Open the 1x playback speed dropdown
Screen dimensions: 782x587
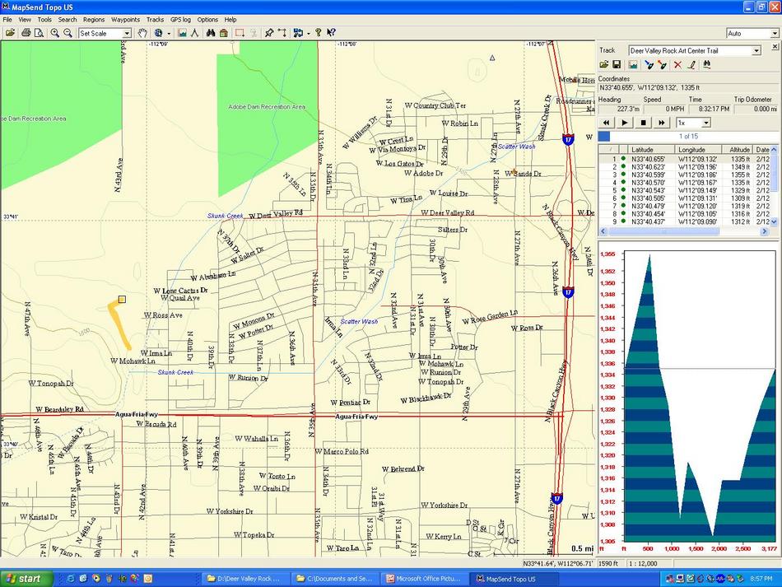click(705, 123)
